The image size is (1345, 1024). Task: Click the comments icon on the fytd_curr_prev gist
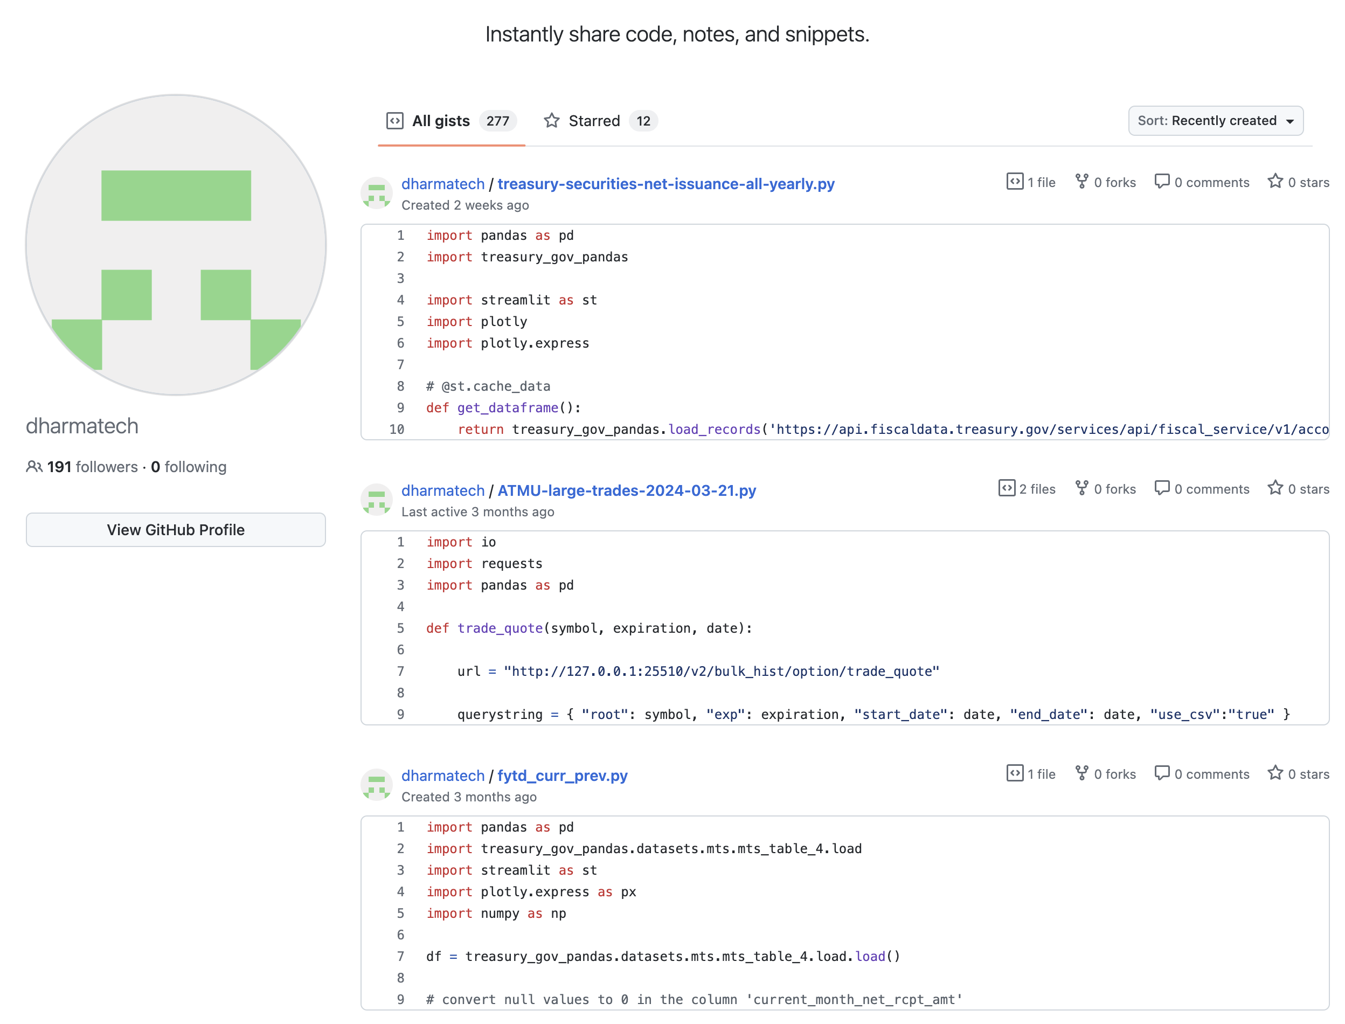click(1162, 773)
